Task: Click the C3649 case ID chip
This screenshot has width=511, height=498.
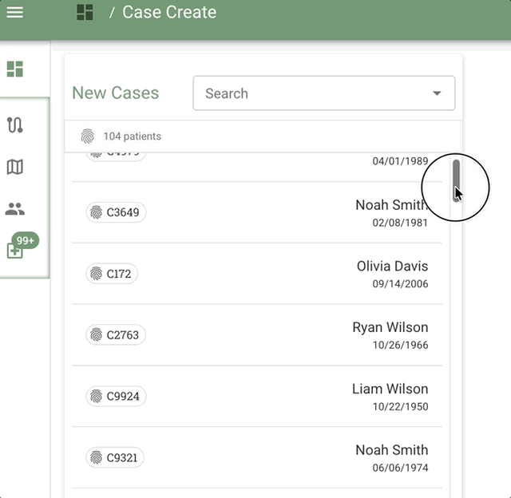Action: [116, 212]
